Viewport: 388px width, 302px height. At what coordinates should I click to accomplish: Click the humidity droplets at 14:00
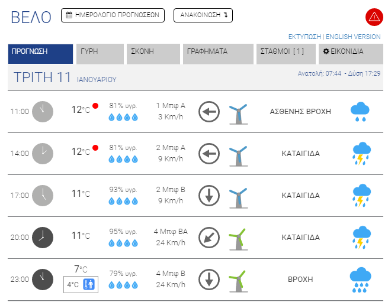pos(124,159)
